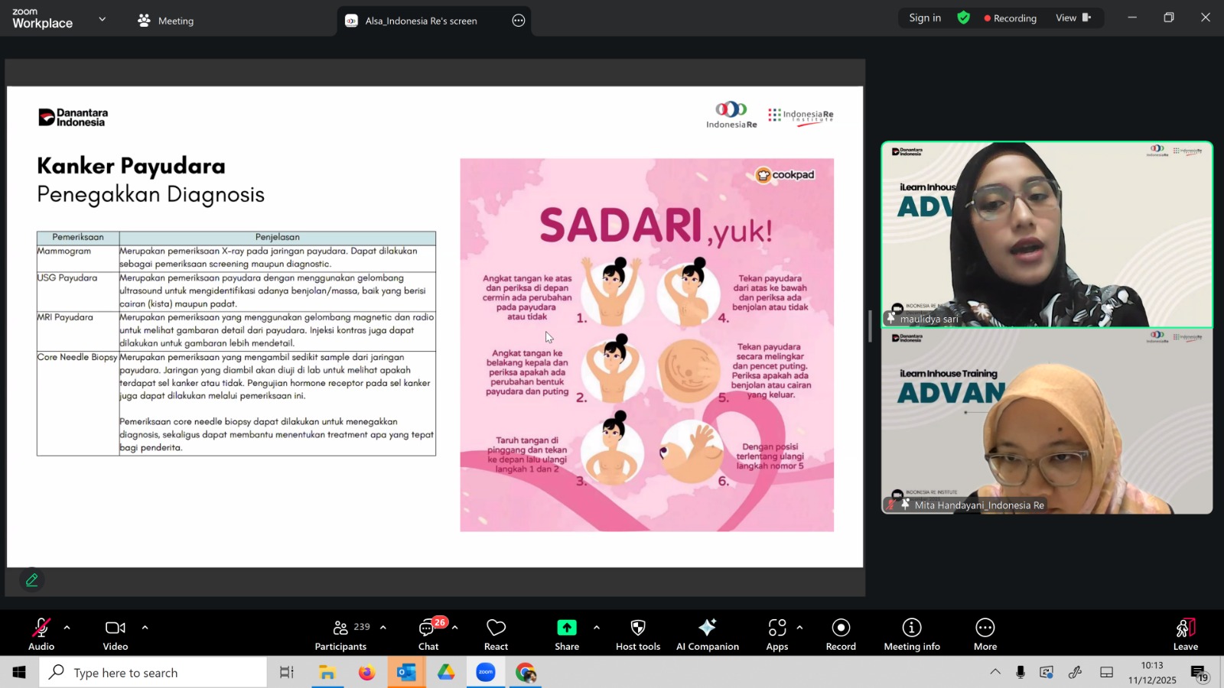1224x688 pixels.
Task: Expand audio options arrow next to Audio
Action: (x=67, y=628)
